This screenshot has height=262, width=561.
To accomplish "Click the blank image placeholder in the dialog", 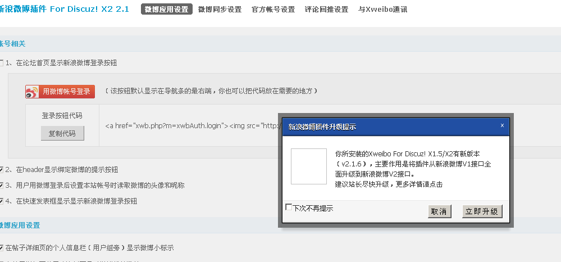I will [x=309, y=166].
